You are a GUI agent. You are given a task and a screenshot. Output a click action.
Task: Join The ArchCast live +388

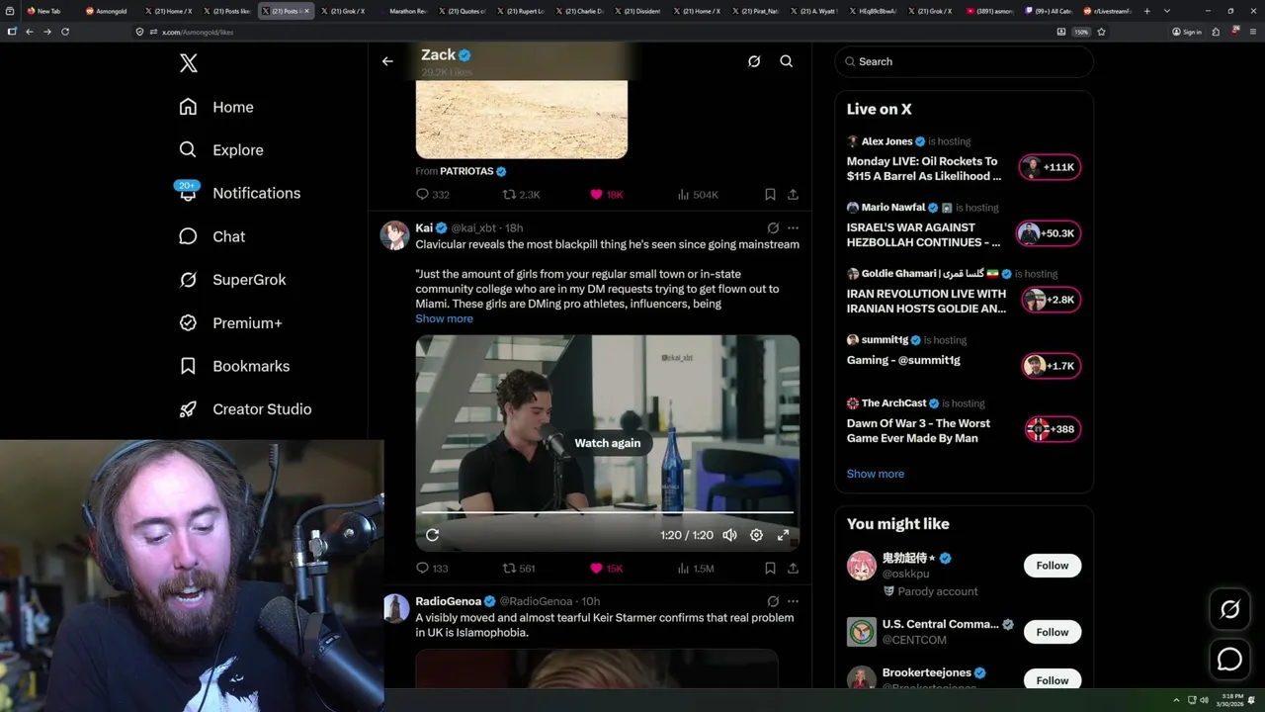coord(1053,429)
